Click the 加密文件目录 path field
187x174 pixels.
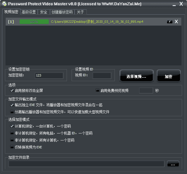pyautogui.click(x=86, y=164)
